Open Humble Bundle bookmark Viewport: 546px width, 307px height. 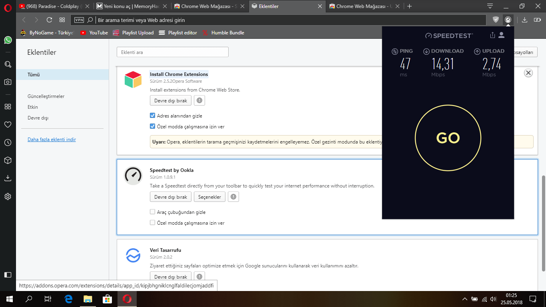(223, 33)
